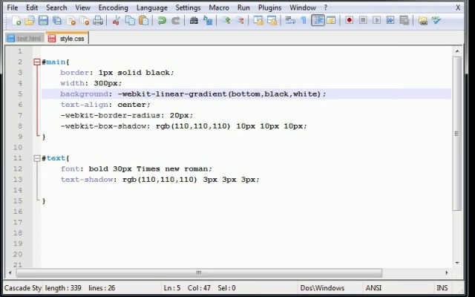
Task: Open the Language menu
Action: (x=151, y=7)
